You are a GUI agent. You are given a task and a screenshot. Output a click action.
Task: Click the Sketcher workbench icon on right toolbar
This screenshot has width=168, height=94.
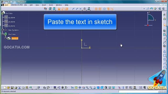pyautogui.click(x=165, y=15)
